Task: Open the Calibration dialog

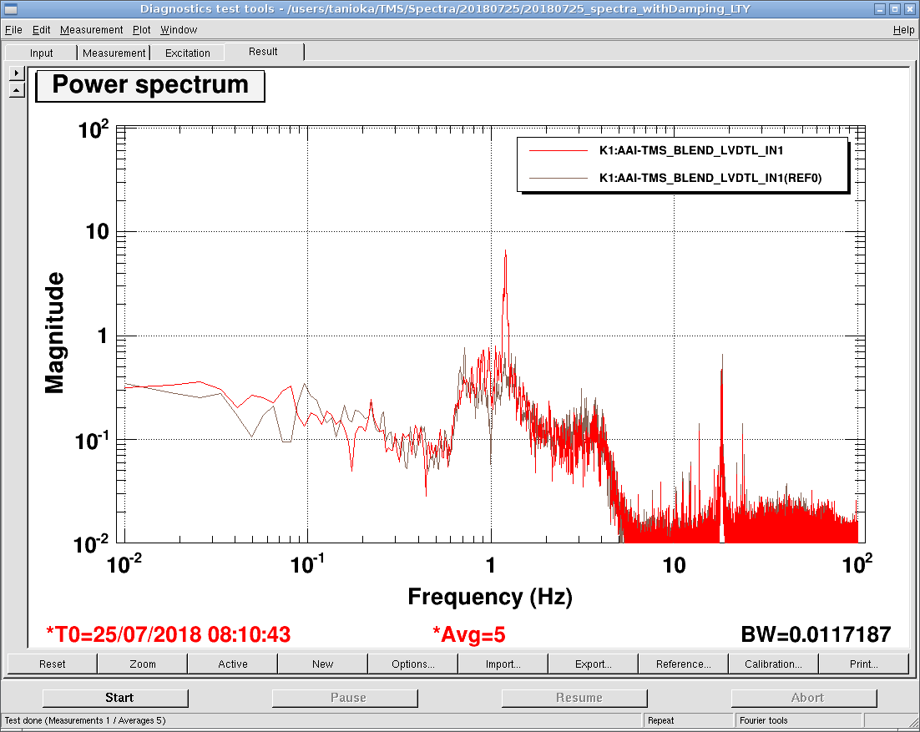Action: click(x=773, y=664)
